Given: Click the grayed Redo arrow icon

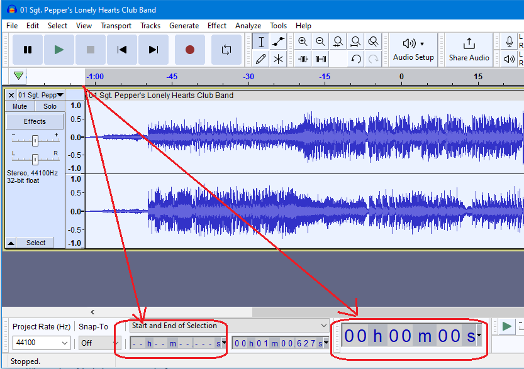Looking at the screenshot, I should click(373, 59).
